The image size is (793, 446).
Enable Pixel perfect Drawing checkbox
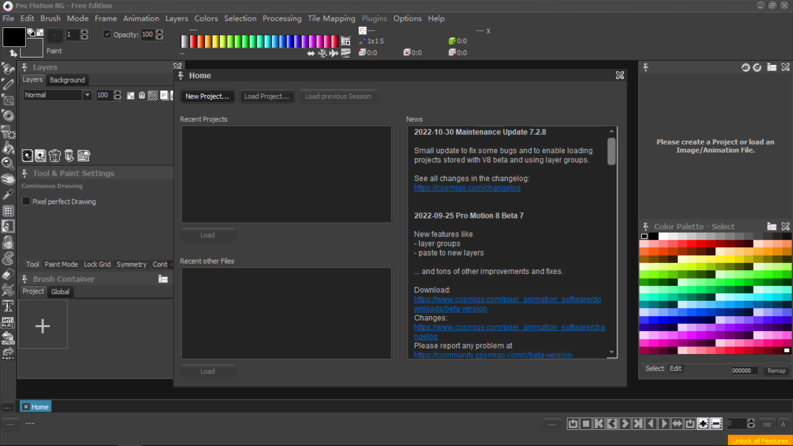(x=26, y=201)
